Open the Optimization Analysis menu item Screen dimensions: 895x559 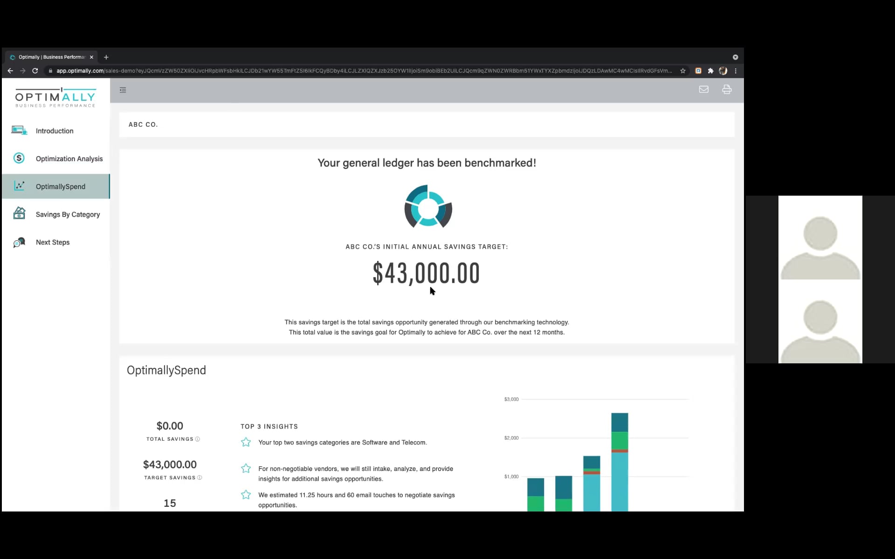[x=56, y=159]
